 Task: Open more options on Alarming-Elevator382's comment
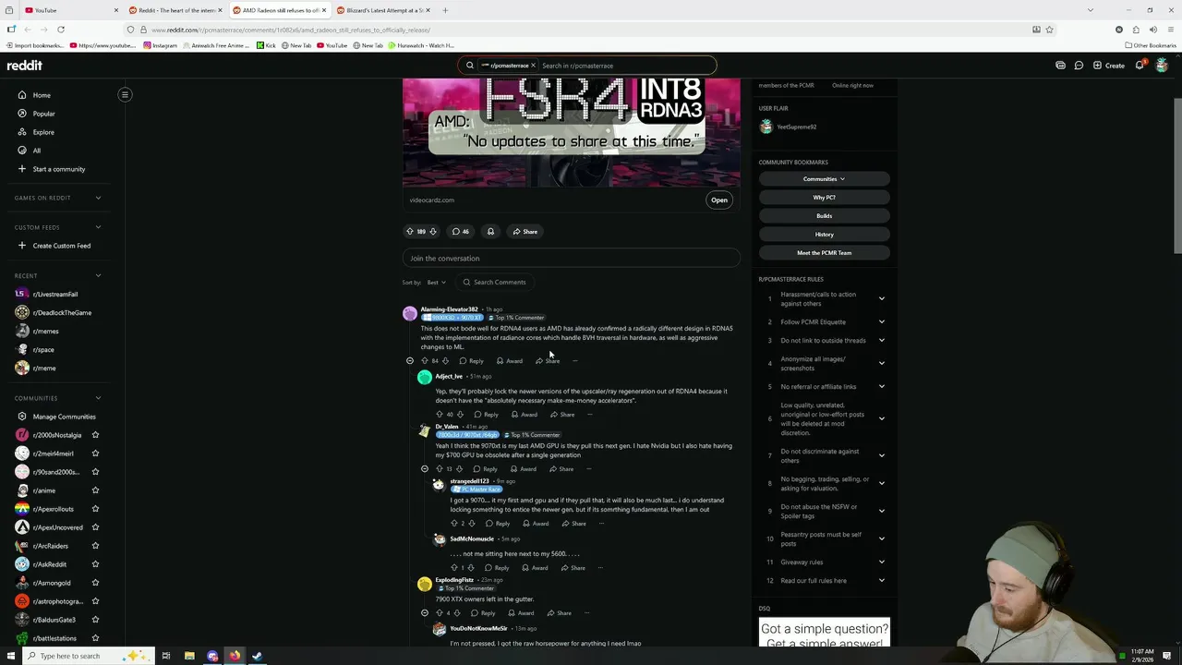[x=574, y=361]
